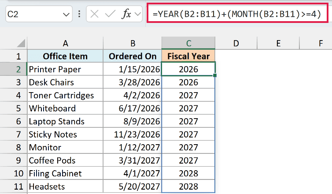Viewport: 332px width, 194px height.
Task: Select fiscal year cell for Toner Cartridges
Action: click(x=188, y=95)
